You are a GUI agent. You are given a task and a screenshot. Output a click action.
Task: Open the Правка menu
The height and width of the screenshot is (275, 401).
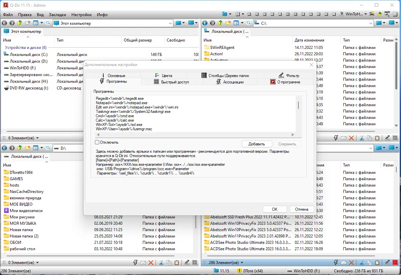pos(25,14)
